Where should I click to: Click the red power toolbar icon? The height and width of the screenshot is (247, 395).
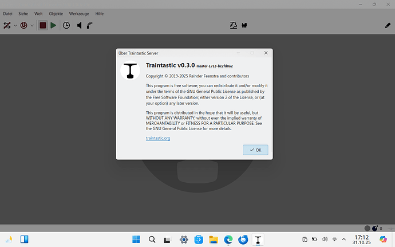(x=24, y=25)
